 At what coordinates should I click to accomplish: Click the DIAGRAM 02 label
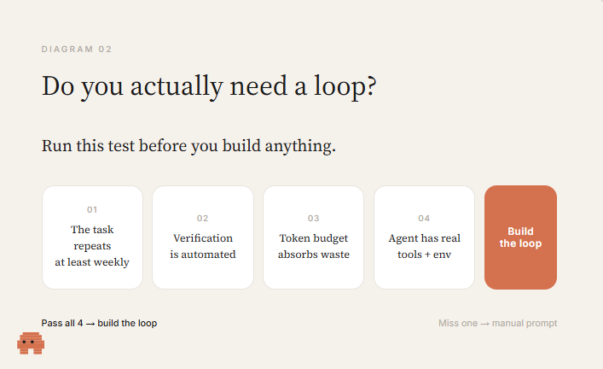click(77, 50)
